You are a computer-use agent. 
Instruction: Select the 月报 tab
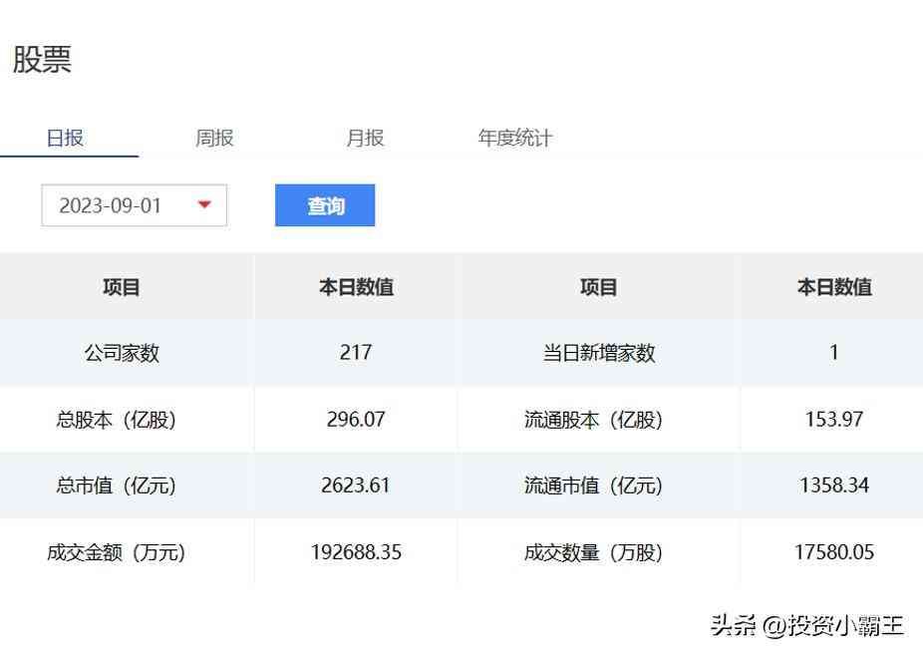(x=365, y=139)
